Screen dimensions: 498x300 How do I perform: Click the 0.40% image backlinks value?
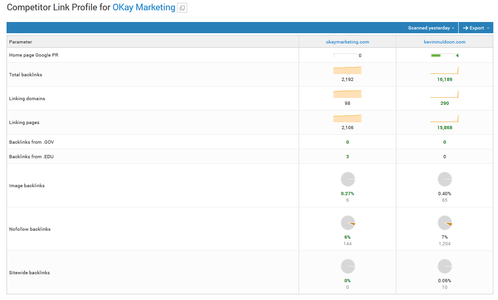coord(445,194)
